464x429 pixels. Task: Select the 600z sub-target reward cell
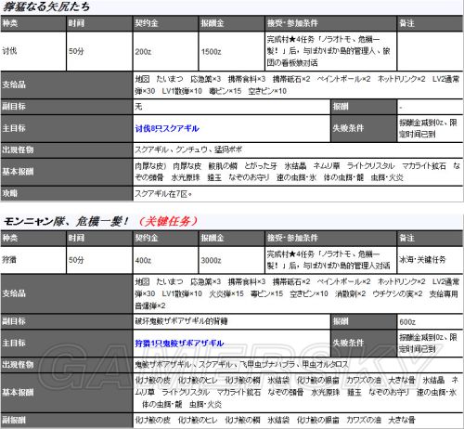point(430,322)
